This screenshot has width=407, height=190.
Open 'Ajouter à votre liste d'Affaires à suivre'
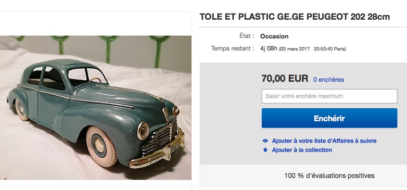[324, 141]
